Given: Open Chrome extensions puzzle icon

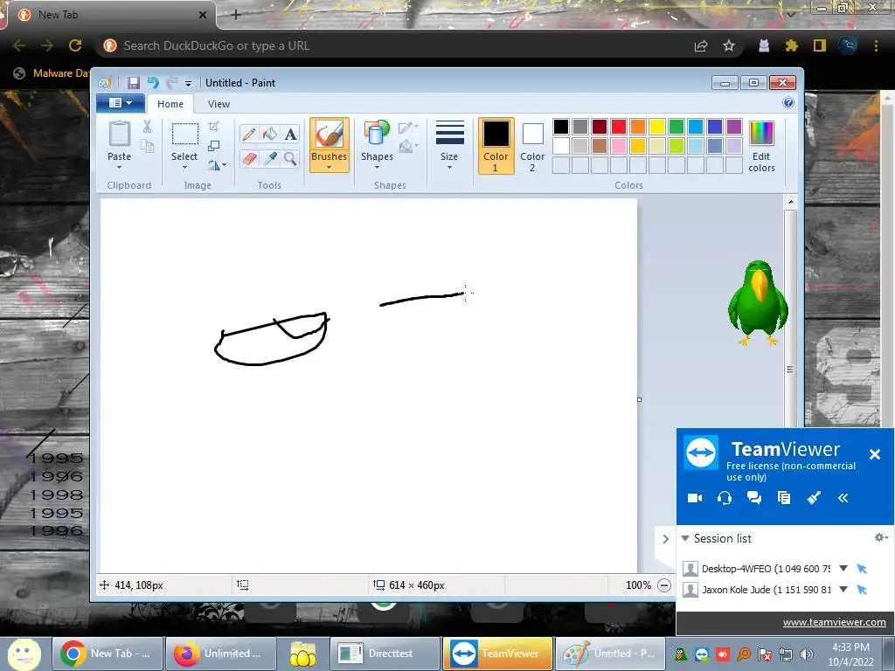Looking at the screenshot, I should 792,45.
